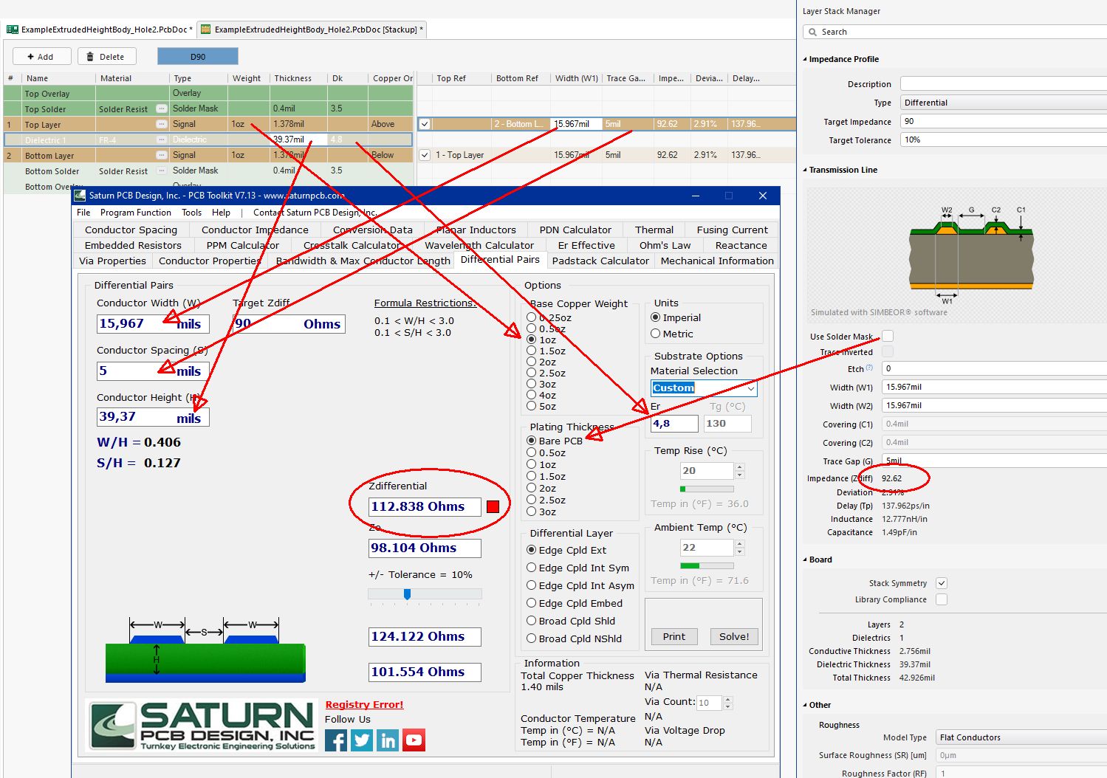Screen dimensions: 1107x778
Task: Click the Etch help info icon
Action: pyautogui.click(x=869, y=368)
